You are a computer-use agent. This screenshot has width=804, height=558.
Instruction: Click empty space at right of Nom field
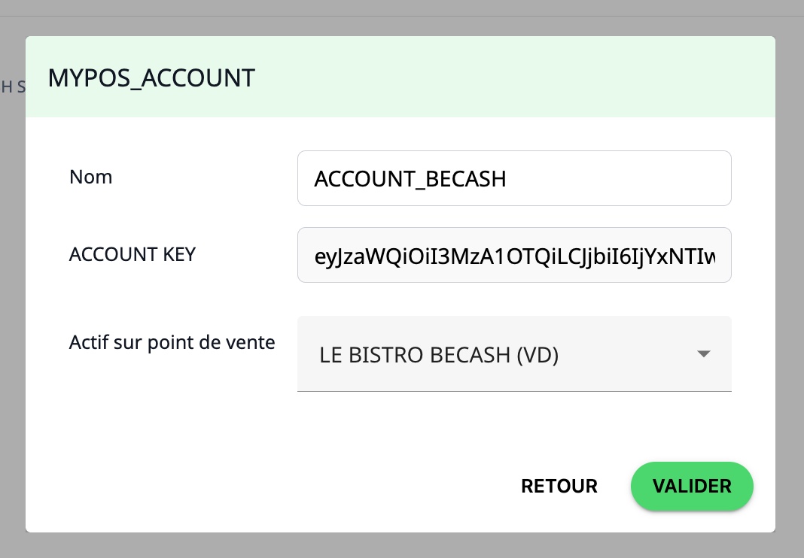pyautogui.click(x=640, y=178)
